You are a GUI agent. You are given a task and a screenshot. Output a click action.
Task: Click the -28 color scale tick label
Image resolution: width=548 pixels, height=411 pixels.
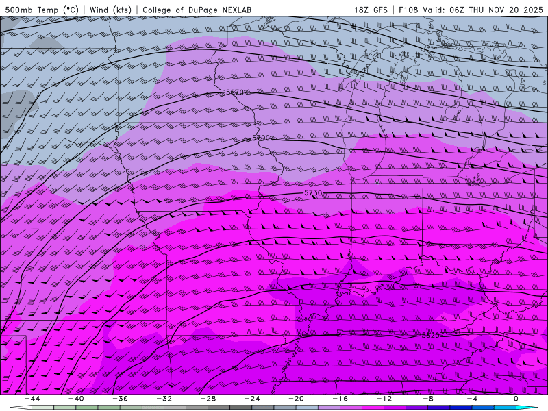[208, 399]
